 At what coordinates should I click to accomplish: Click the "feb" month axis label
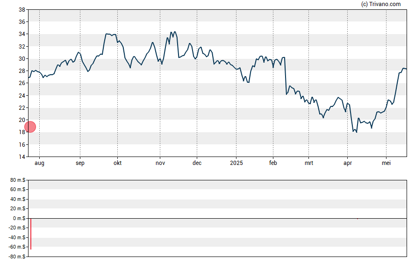point(273,163)
